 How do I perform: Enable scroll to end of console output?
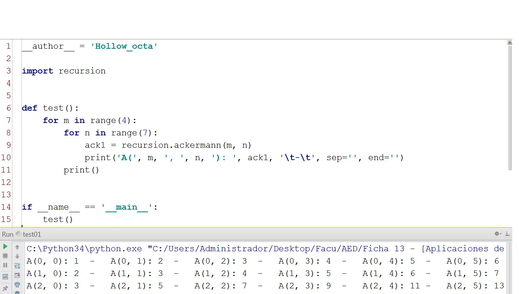click(x=17, y=275)
